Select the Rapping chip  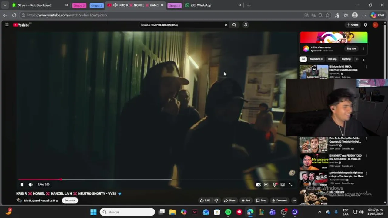346,59
